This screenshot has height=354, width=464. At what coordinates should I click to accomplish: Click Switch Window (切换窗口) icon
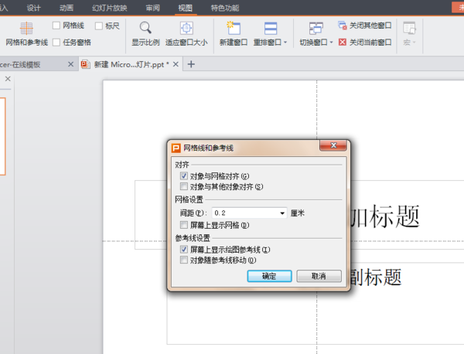click(x=316, y=29)
